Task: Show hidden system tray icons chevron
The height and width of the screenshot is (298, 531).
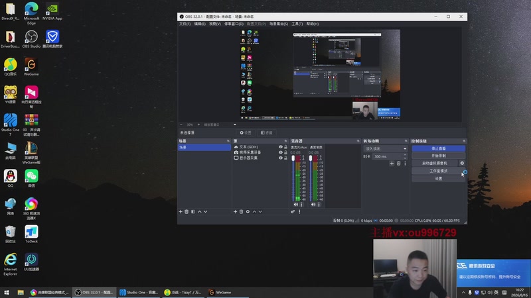Action: 463,292
